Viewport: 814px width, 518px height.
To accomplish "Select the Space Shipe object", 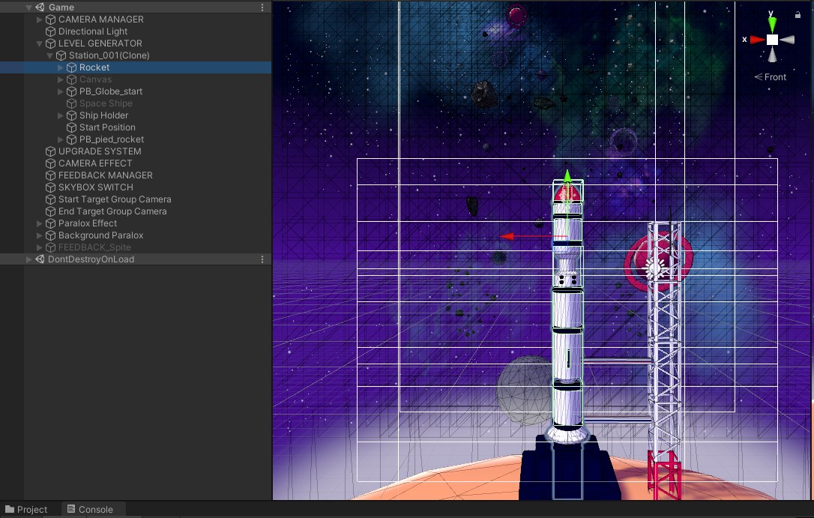I will point(106,103).
